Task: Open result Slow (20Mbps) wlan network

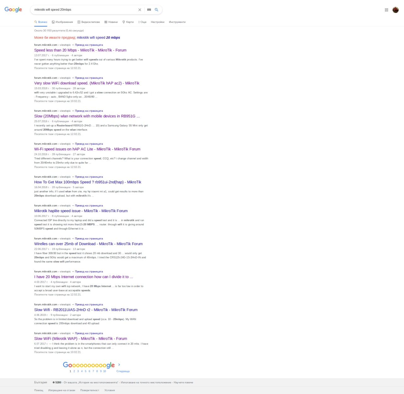Action: tap(87, 116)
